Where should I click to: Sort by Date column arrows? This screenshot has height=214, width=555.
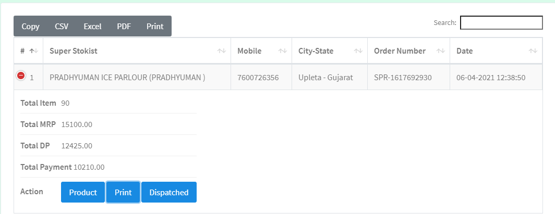(533, 51)
